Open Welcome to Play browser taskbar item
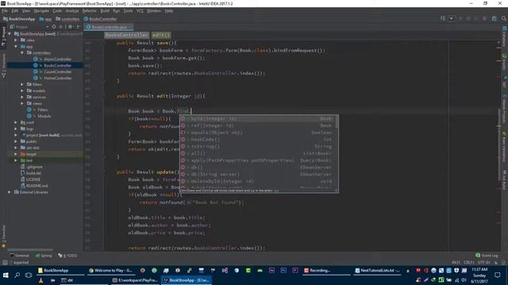This screenshot has width=508, height=285. [x=110, y=271]
